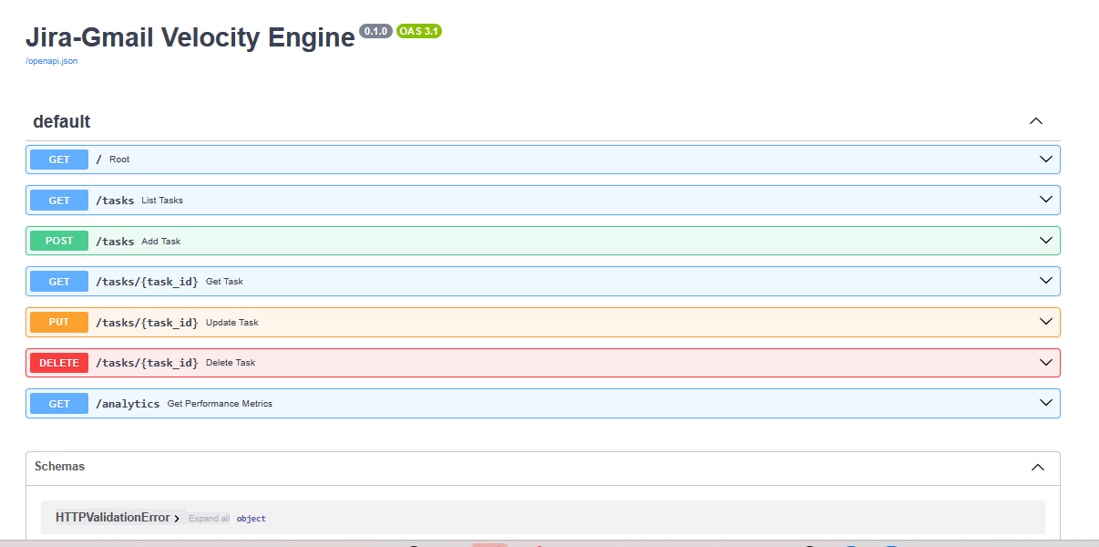
Task: Click the object type label
Action: point(251,518)
